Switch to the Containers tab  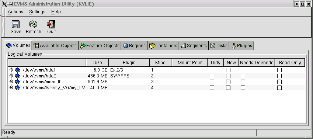coord(163,46)
